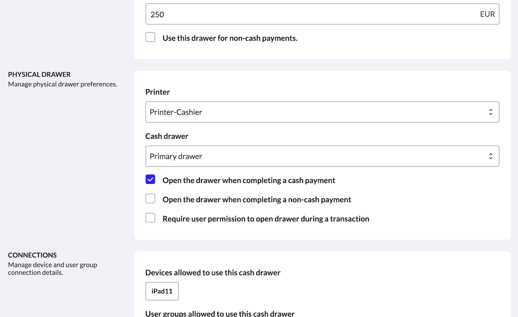Click 'User groups allowed to use this cash drawer' label
The image size is (518, 317).
pos(220,314)
